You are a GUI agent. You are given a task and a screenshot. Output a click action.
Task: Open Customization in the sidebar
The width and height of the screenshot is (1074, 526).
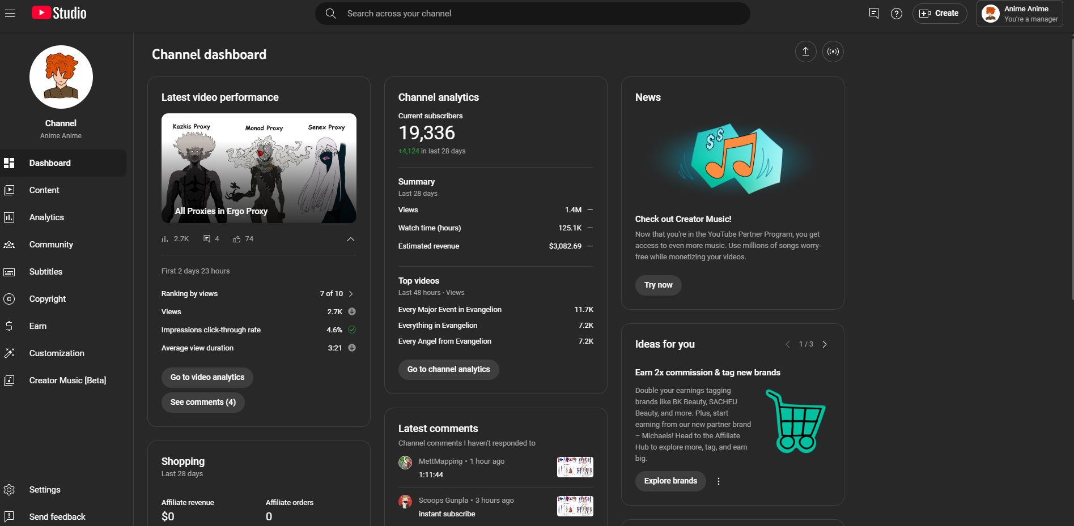coord(63,353)
